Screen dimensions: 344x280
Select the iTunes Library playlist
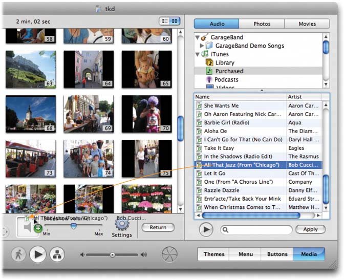click(x=224, y=62)
